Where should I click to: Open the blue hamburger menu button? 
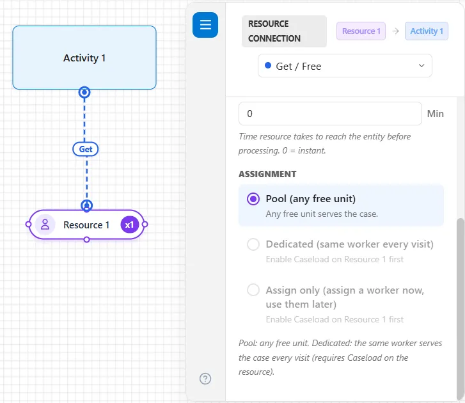(x=205, y=25)
